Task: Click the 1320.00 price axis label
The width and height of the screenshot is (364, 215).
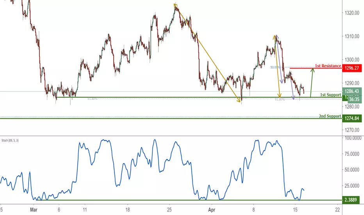Action: pos(352,13)
